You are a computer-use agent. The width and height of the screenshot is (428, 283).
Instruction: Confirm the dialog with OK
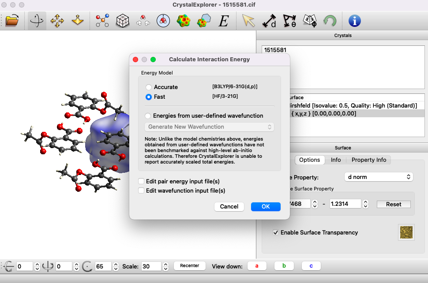[266, 206]
